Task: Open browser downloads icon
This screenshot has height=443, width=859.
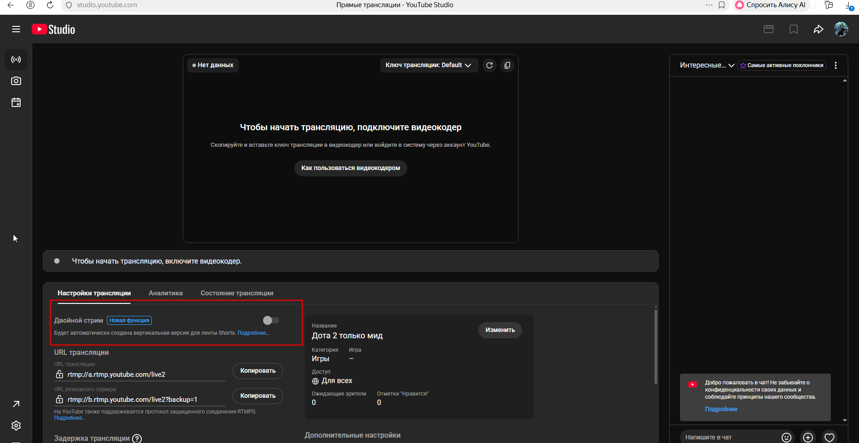Action: 849,5
